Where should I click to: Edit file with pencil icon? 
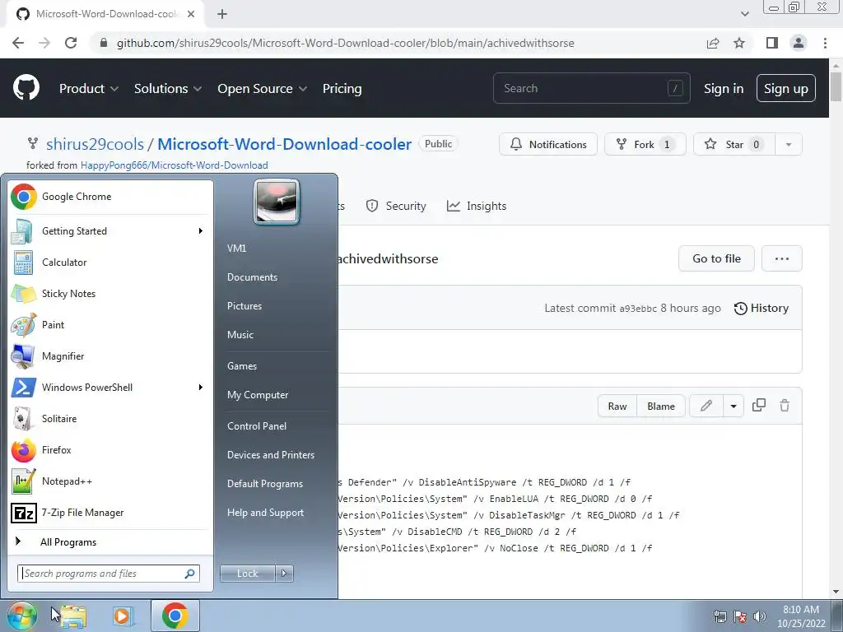706,406
